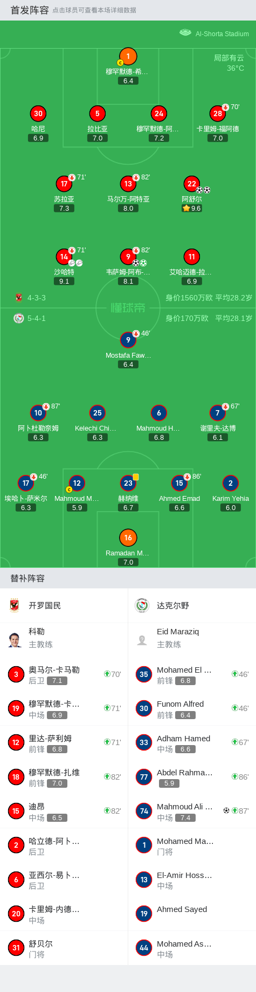Select substitute 奥马尔-卡马勒 number 3
Screen dimensions: 256x992
pyautogui.click(x=64, y=674)
